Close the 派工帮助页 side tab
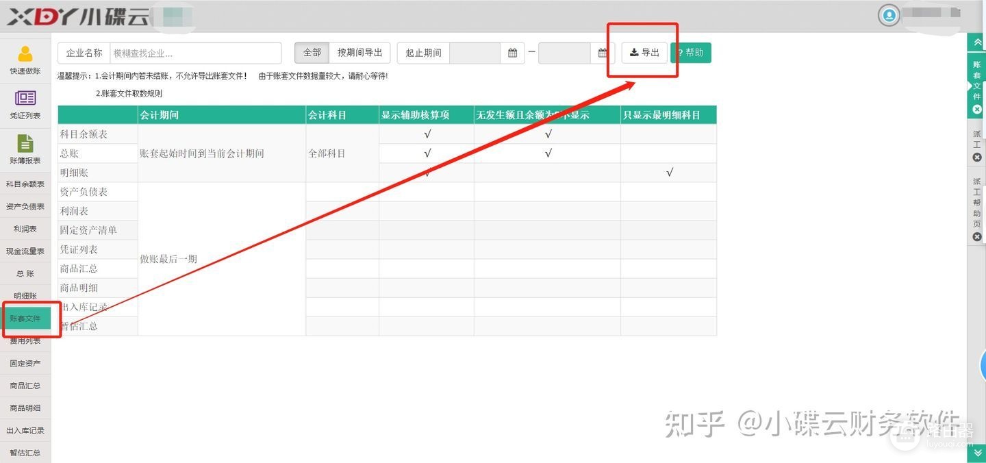Image resolution: width=986 pixels, height=463 pixels. 977,237
